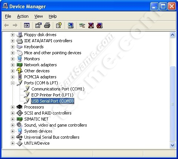Expand the Other devices node
The image size is (178, 159).
pyautogui.click(x=12, y=71)
